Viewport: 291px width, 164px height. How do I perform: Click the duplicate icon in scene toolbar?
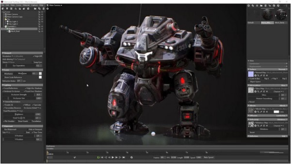pyautogui.click(x=39, y=8)
